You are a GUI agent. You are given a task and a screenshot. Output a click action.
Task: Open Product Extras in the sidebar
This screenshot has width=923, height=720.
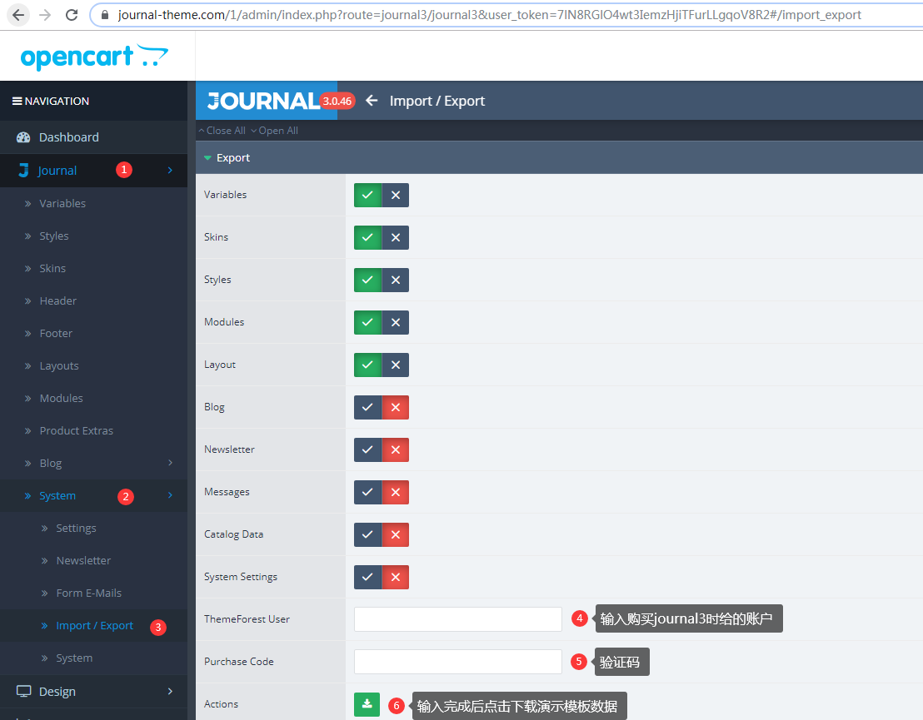pos(76,430)
